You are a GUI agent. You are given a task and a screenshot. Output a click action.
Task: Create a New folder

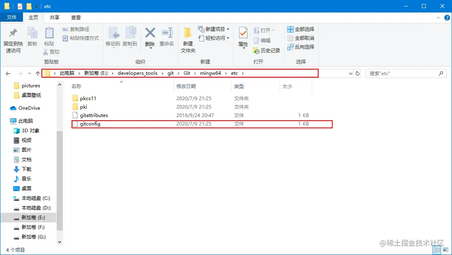click(x=188, y=40)
